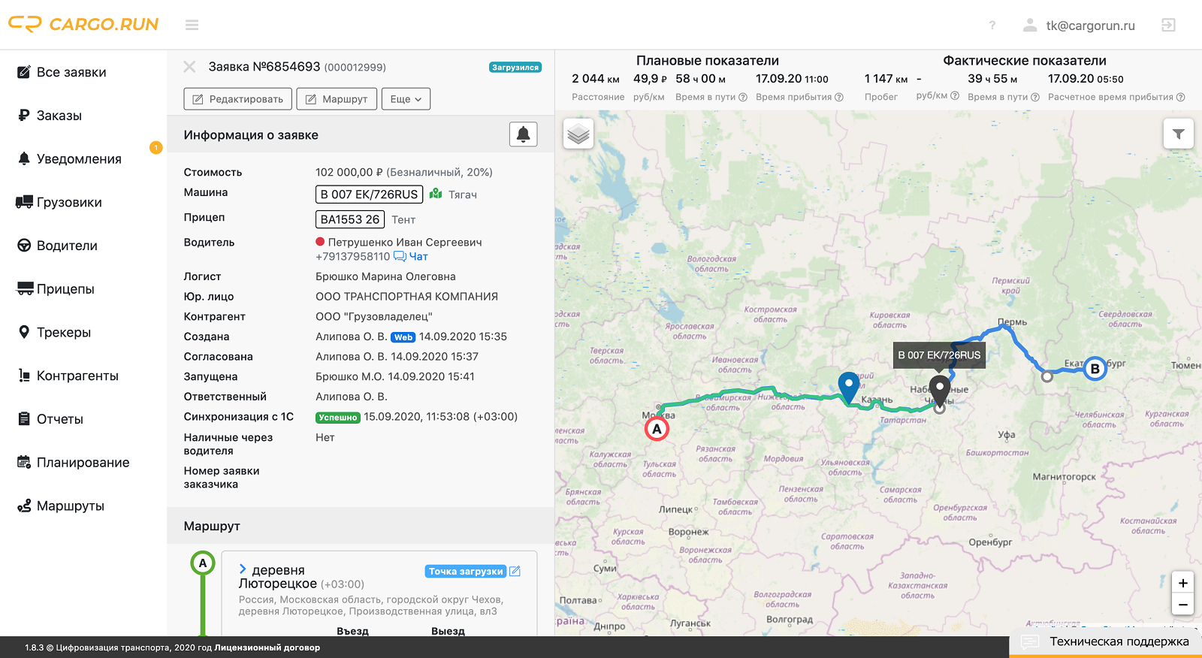Click the help question mark icon
The image size is (1202, 658).
[x=992, y=26]
